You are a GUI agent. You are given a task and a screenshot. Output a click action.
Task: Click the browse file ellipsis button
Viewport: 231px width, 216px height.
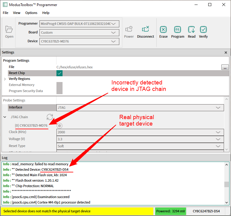tap(225, 67)
